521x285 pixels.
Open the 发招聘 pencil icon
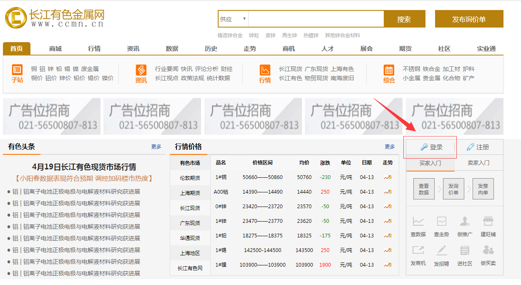click(x=441, y=250)
